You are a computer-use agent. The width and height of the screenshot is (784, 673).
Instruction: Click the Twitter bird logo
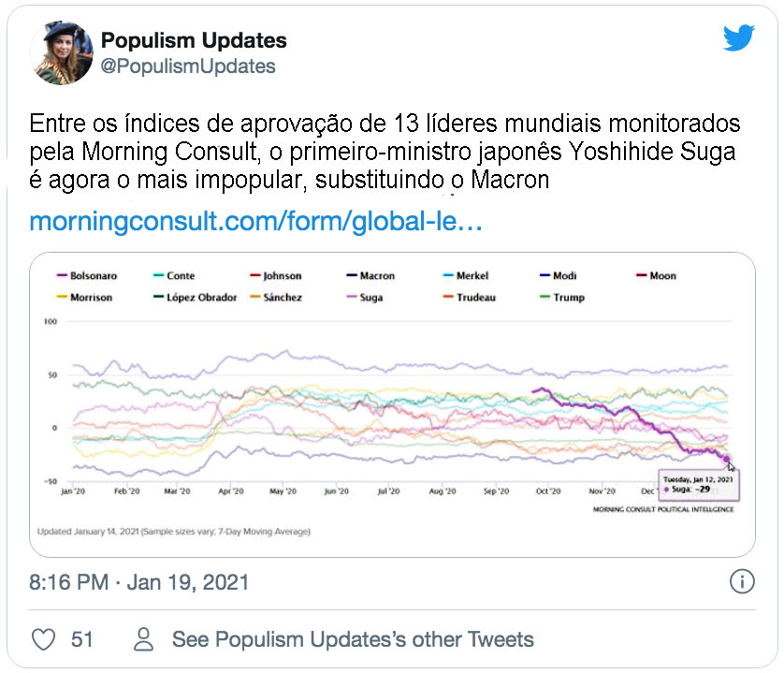pos(738,38)
